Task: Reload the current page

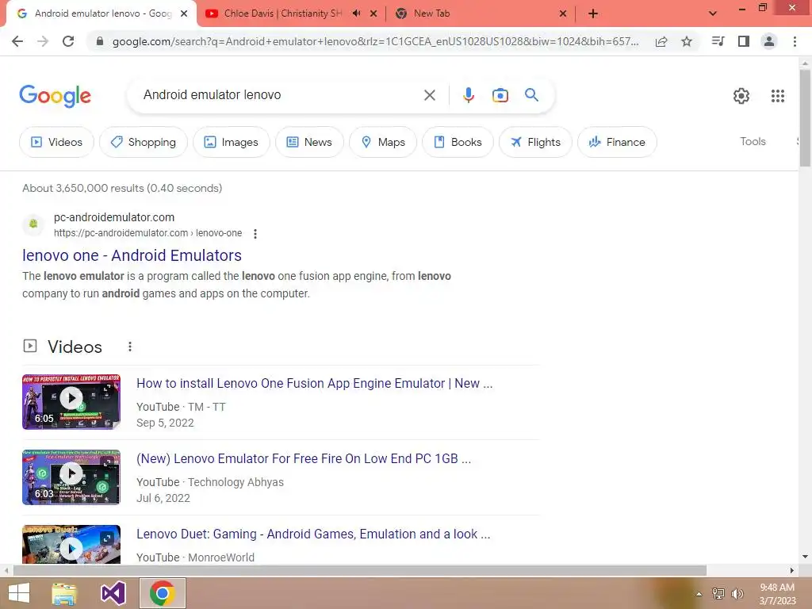Action: (68, 41)
